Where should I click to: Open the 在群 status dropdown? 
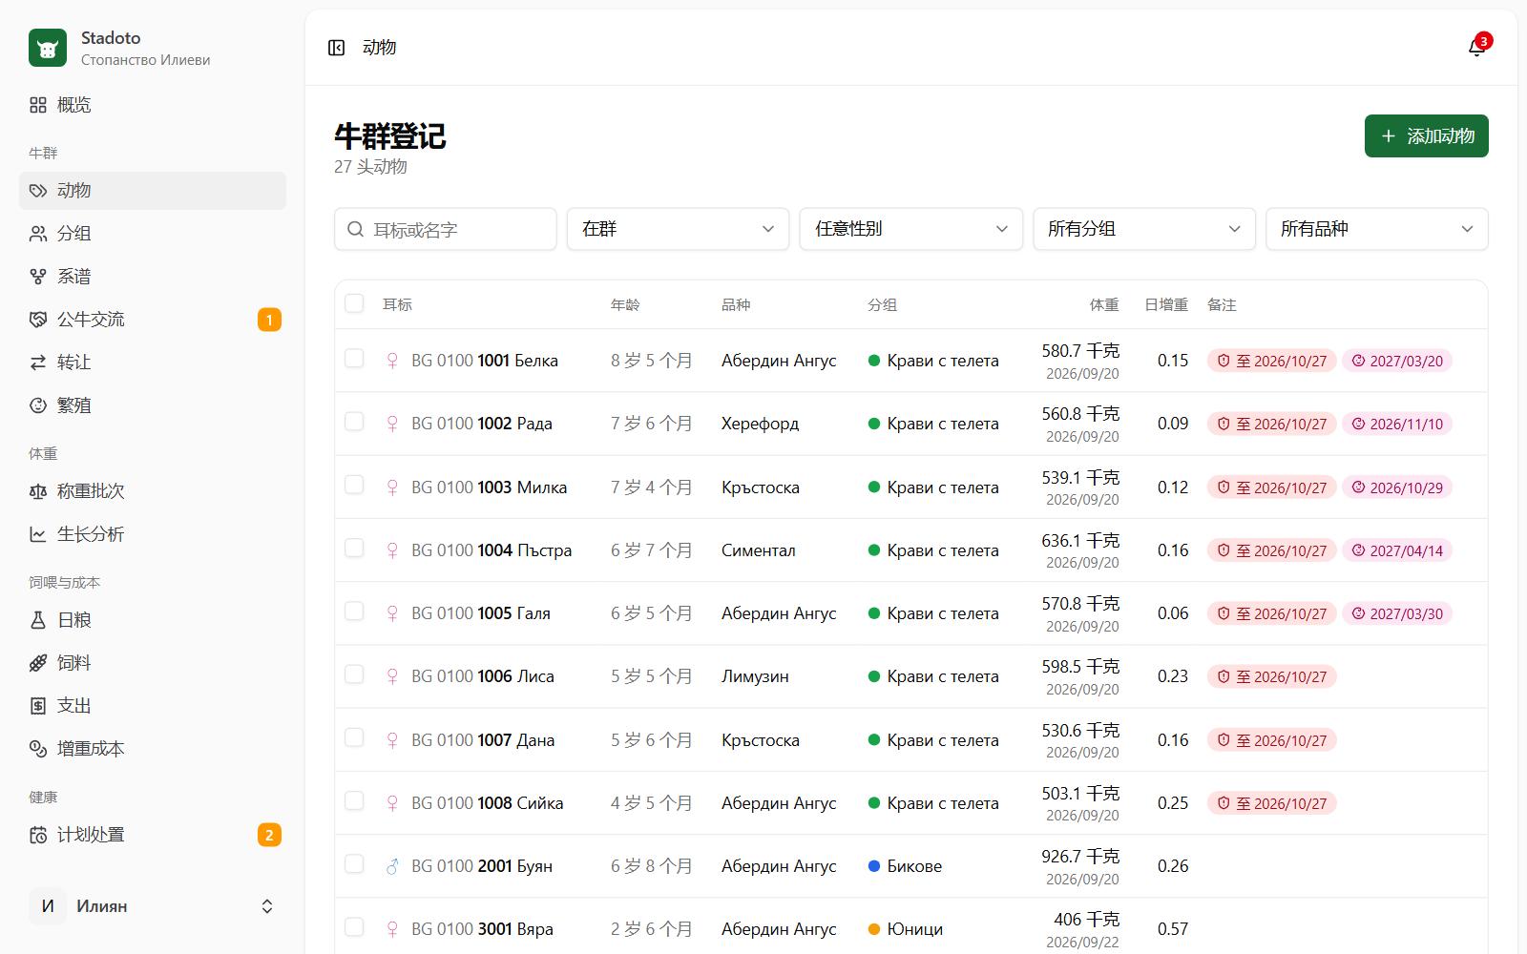678,229
